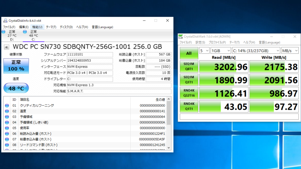Run the SEQ1M Q1T1 test
301x169 pixels.
pos(189,80)
